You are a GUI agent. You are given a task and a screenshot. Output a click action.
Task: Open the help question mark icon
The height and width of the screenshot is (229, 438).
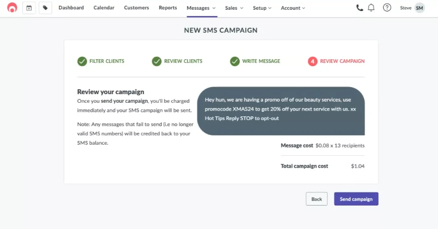387,8
